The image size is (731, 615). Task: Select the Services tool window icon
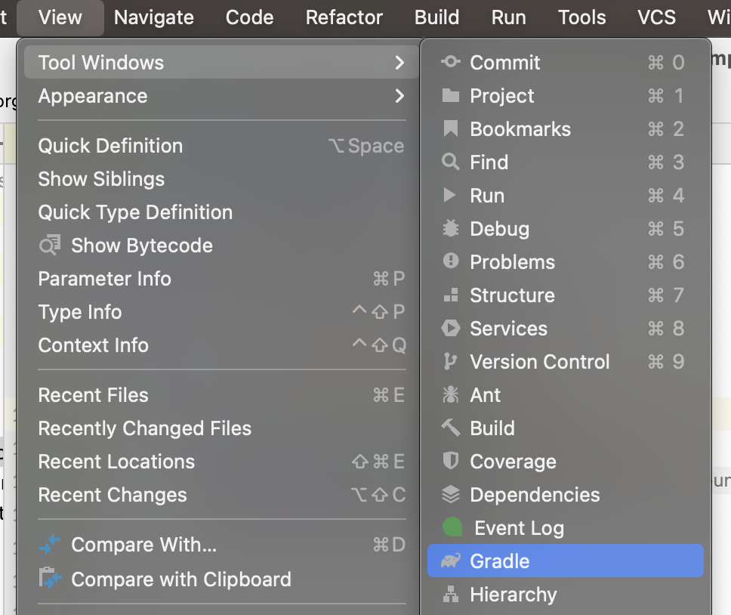tap(450, 329)
